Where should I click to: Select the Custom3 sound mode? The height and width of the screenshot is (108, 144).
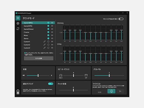[x=38, y=48]
